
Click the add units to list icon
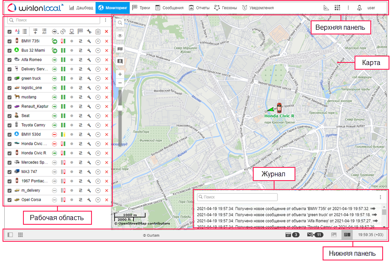point(35,31)
